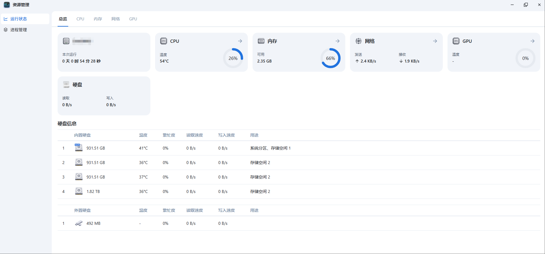Viewport: 545px width, 254px height.
Task: Click the disk icon of internal disk 2
Action: (79, 162)
